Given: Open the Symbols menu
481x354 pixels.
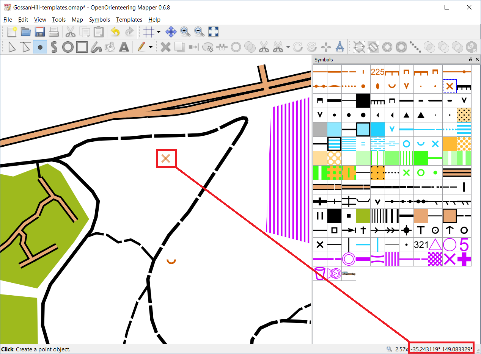Looking at the screenshot, I should coord(99,20).
